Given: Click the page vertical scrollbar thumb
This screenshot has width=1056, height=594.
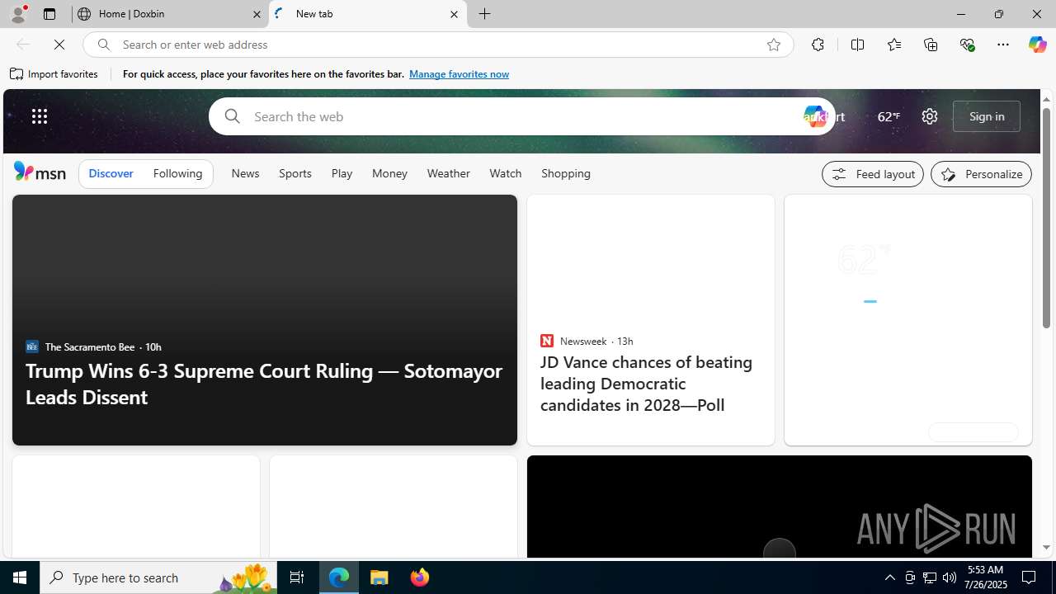Looking at the screenshot, I should (1046, 219).
